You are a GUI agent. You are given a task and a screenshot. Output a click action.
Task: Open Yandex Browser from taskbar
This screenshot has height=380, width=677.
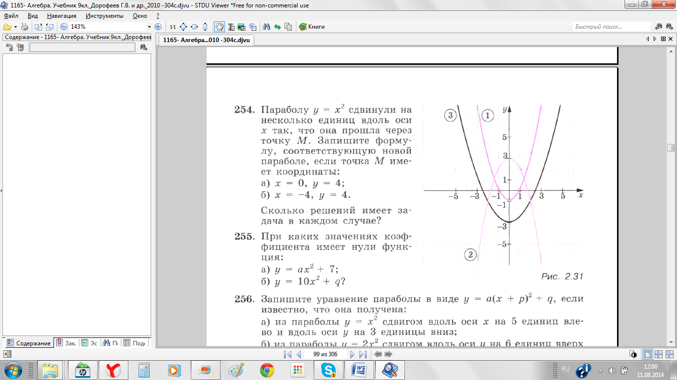[114, 370]
